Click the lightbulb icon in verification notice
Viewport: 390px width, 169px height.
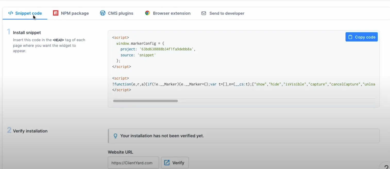click(115, 136)
